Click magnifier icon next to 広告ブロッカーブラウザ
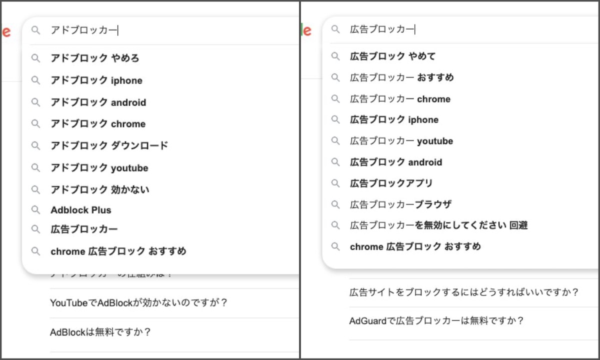Screen dimensions: 600x360 (335, 204)
